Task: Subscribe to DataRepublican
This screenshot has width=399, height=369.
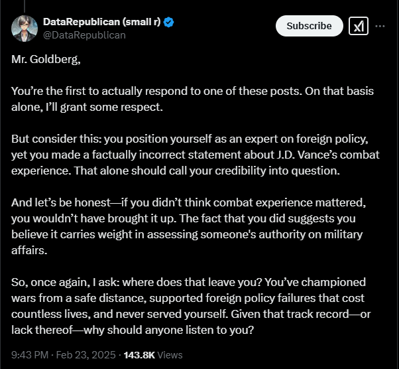Action: [x=309, y=26]
